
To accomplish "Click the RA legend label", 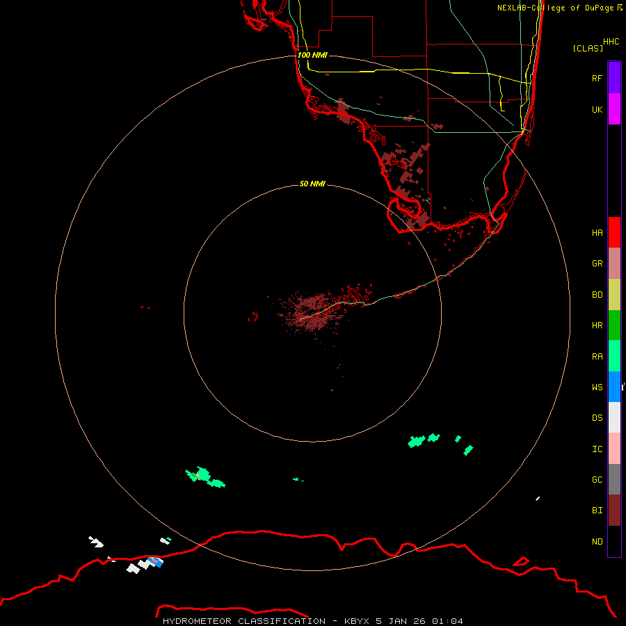I will click(597, 357).
